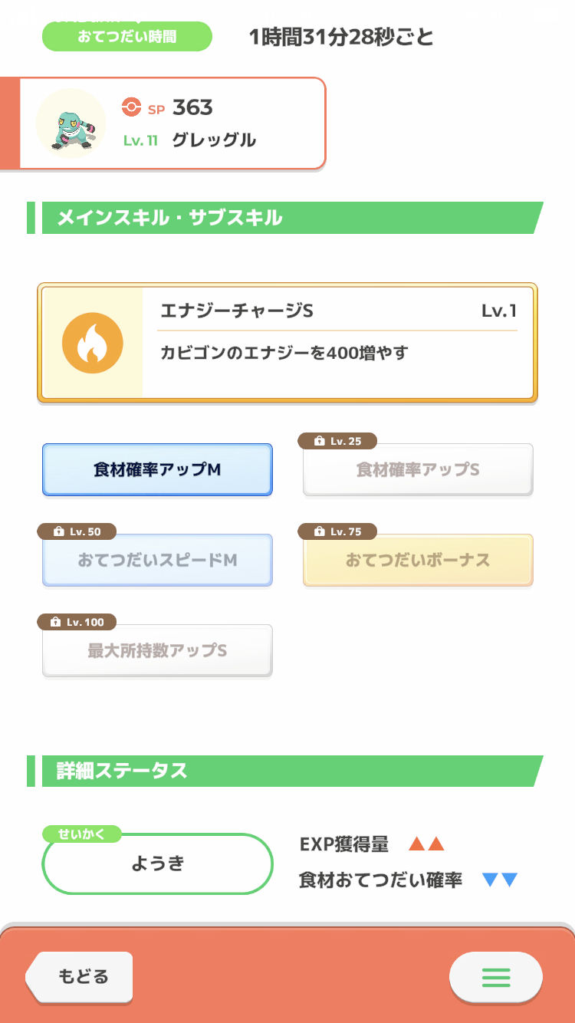Tap the lock icon labeled Lv. 25

coord(317,441)
